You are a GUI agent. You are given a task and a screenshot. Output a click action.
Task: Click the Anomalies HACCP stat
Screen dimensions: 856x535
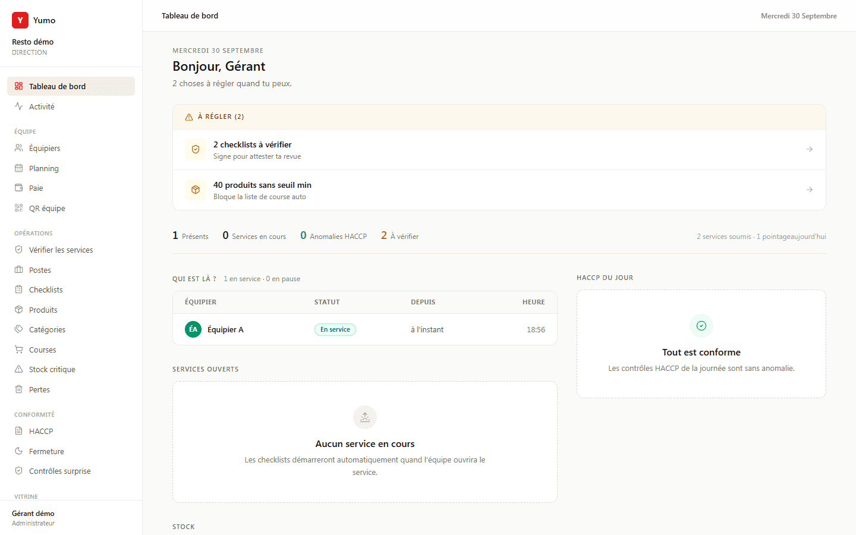[x=333, y=236]
